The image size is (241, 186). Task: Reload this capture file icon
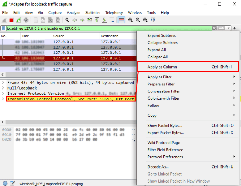coord(58,20)
